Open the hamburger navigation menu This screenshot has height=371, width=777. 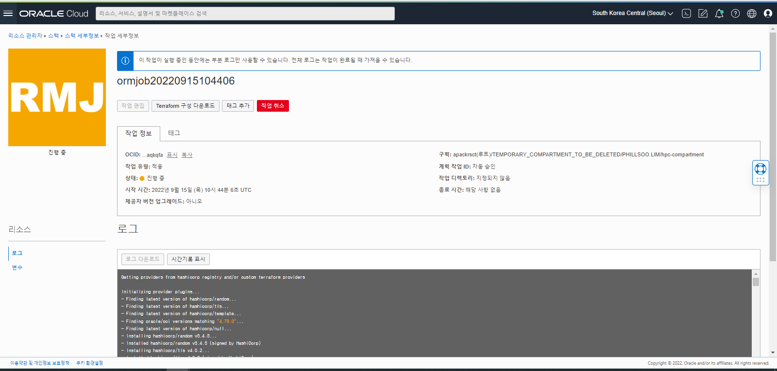point(8,13)
